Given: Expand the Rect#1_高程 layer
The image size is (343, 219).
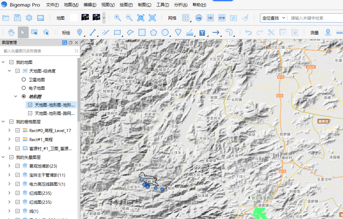Looking at the screenshot, I should pyautogui.click(x=9, y=139).
